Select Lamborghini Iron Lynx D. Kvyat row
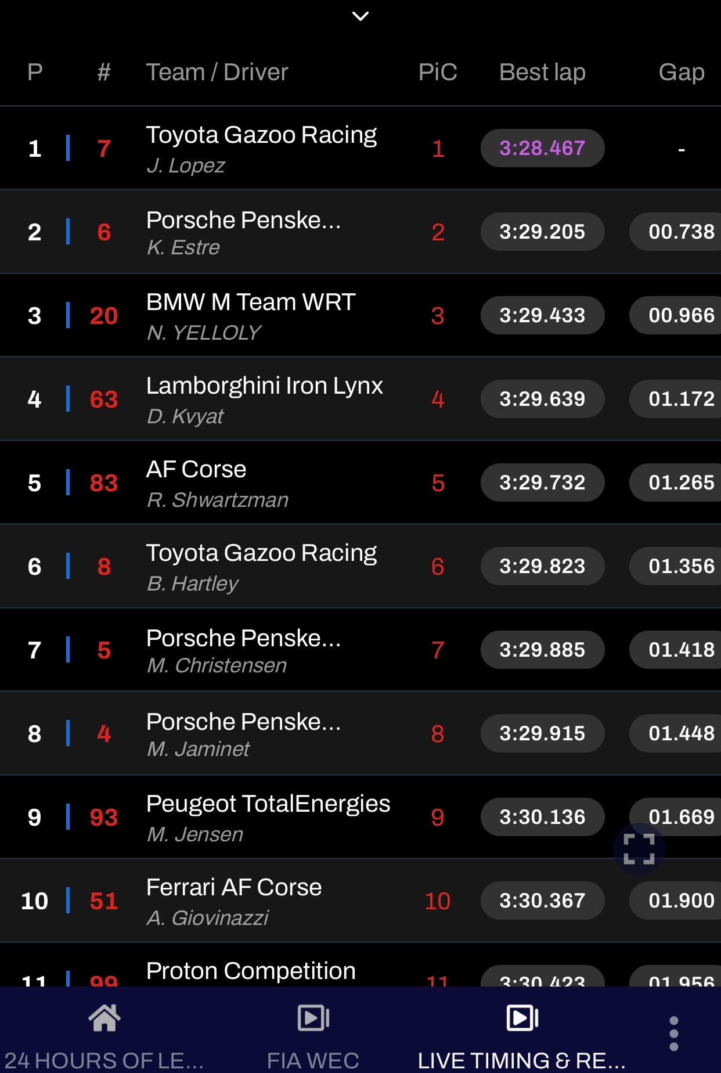This screenshot has height=1073, width=721. click(360, 399)
